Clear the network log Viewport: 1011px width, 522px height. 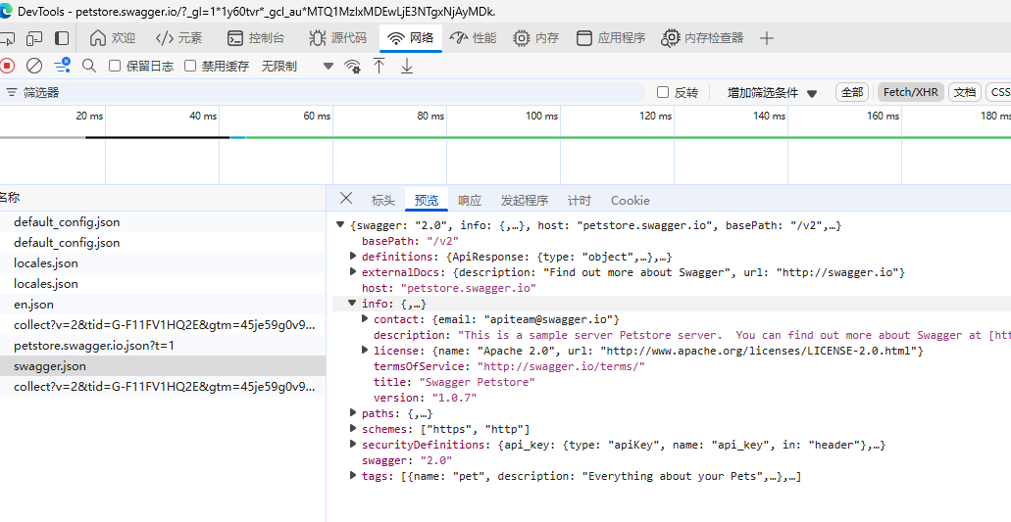point(34,66)
